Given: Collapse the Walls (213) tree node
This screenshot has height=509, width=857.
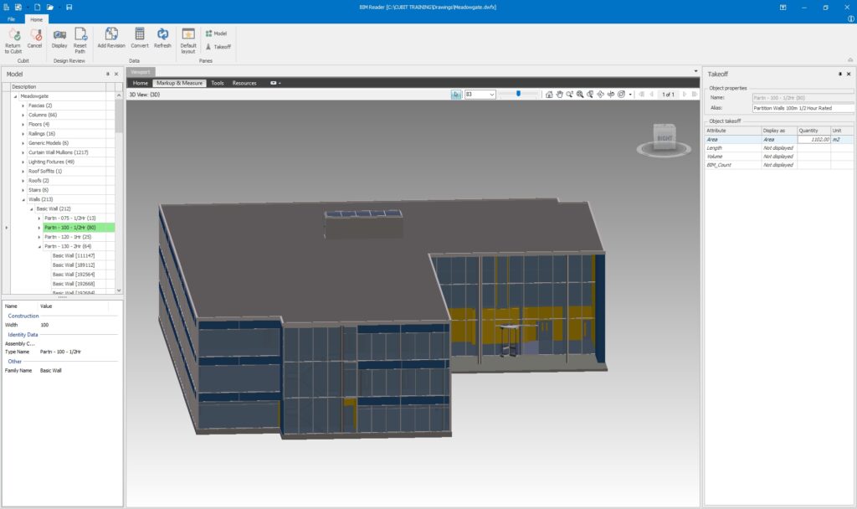Looking at the screenshot, I should pyautogui.click(x=23, y=199).
